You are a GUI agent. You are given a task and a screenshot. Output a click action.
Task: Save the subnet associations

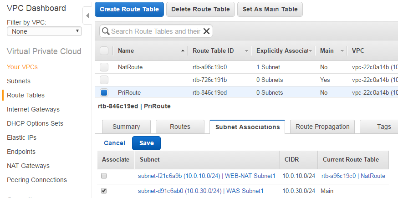click(x=146, y=143)
